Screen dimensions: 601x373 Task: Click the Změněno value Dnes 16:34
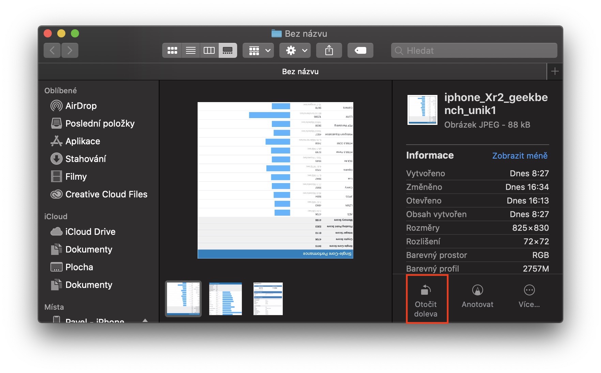click(527, 187)
